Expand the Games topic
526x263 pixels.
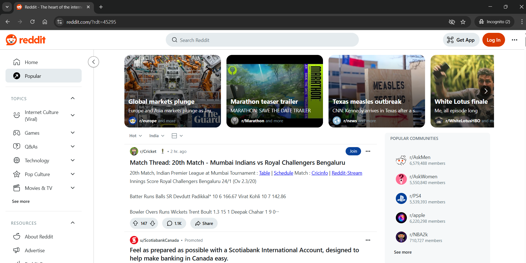click(x=73, y=133)
